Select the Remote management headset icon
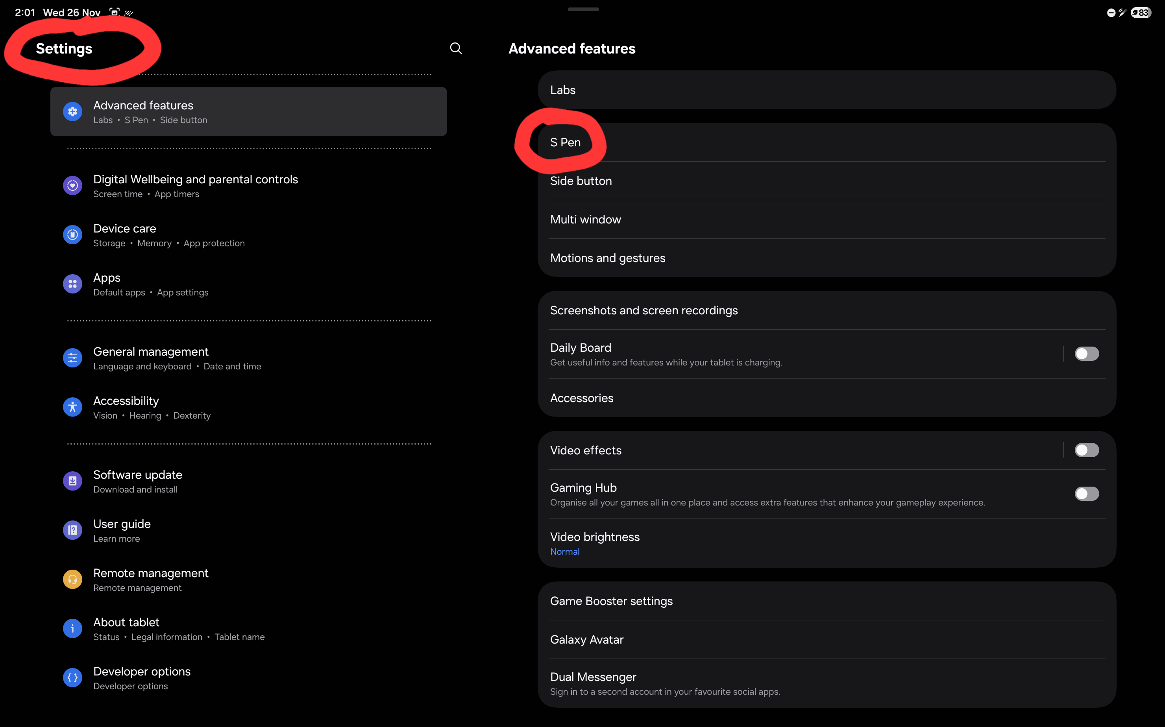This screenshot has width=1165, height=727. click(x=72, y=579)
